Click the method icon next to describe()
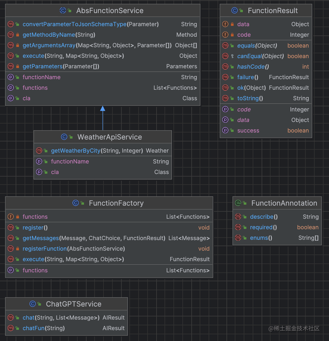 (238, 216)
